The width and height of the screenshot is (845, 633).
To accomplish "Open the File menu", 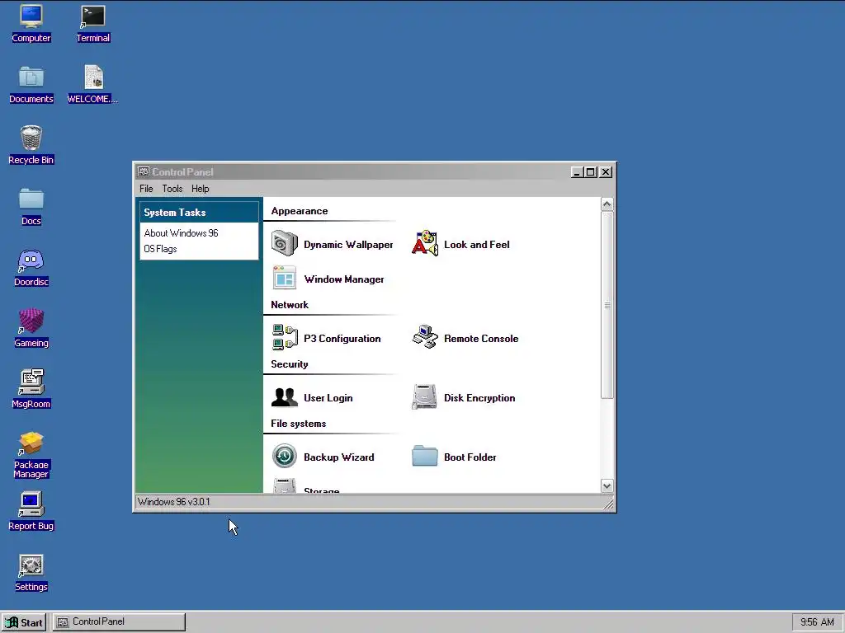I will click(x=146, y=189).
